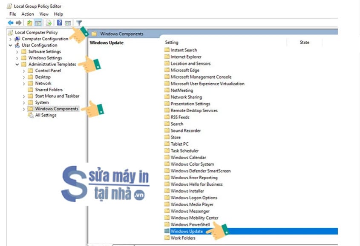Open the Action menu

coord(28,14)
